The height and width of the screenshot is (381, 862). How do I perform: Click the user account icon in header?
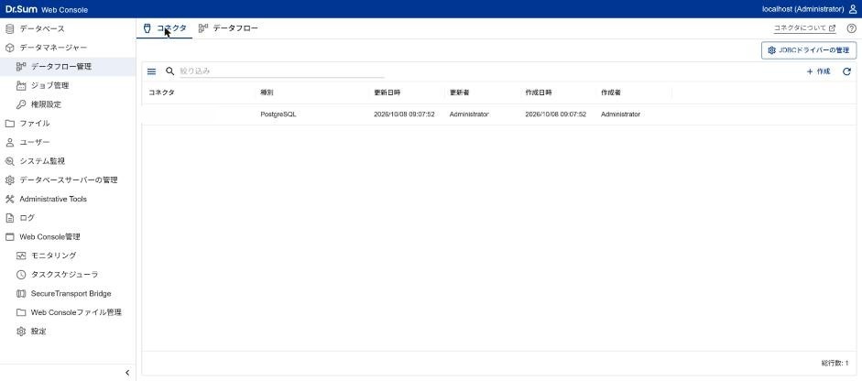click(853, 9)
